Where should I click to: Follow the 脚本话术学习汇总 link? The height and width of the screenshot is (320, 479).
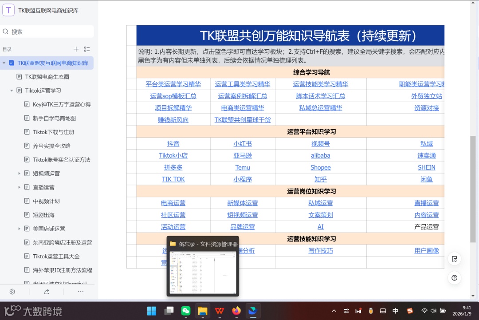[321, 96]
